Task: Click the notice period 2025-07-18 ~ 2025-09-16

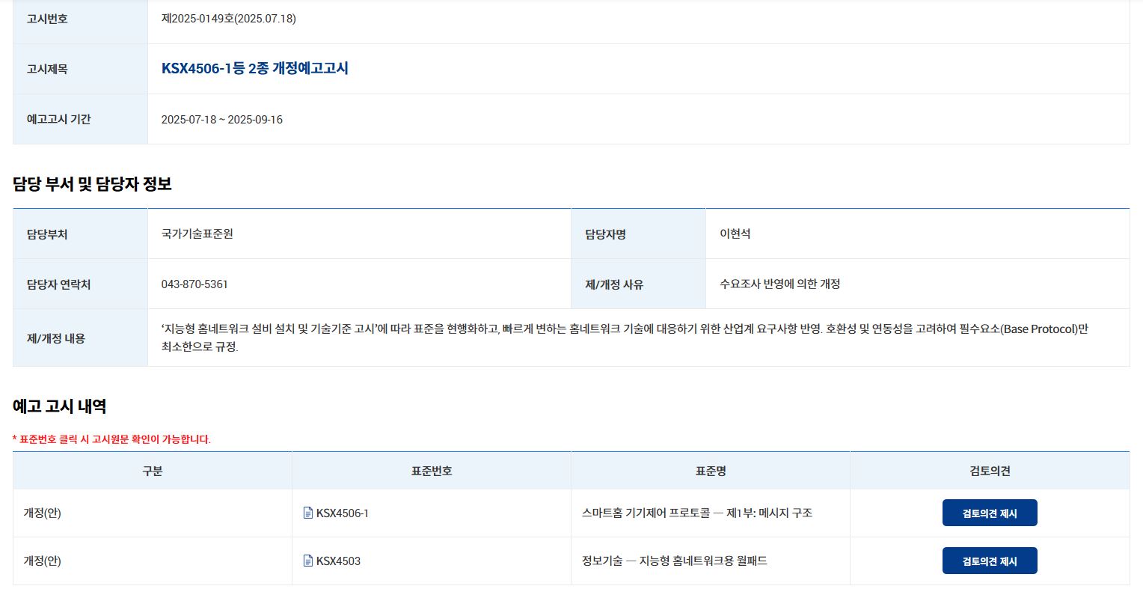Action: point(222,120)
